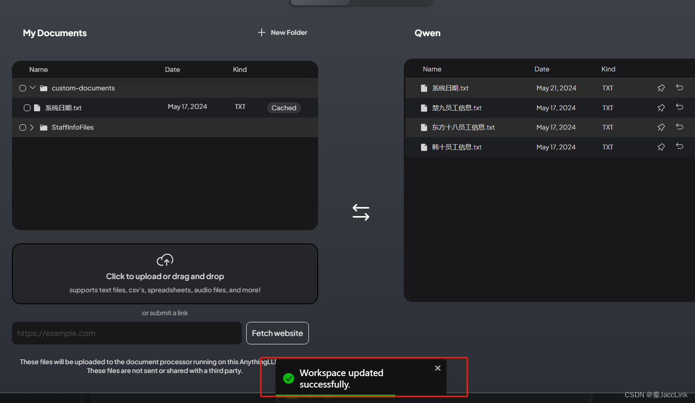The image size is (695, 403).
Task: Pin 韩十员工信息.txt to workspace
Action: coord(661,147)
